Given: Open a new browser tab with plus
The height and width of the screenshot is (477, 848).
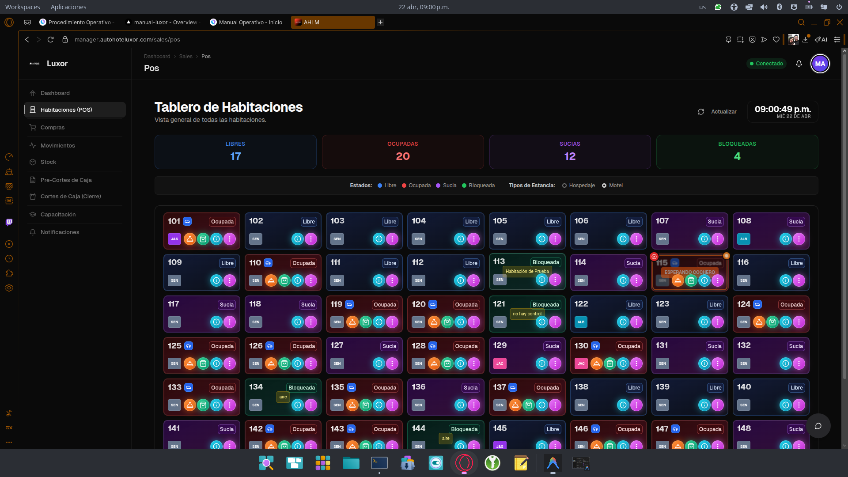Looking at the screenshot, I should (380, 22).
